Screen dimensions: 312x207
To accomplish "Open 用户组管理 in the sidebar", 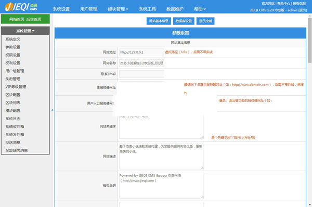I will coord(15,71).
